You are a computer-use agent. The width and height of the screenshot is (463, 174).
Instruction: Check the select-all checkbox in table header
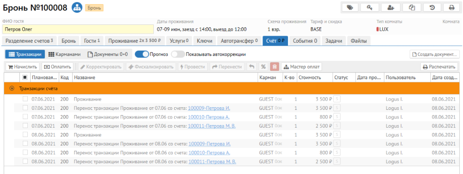coord(25,77)
